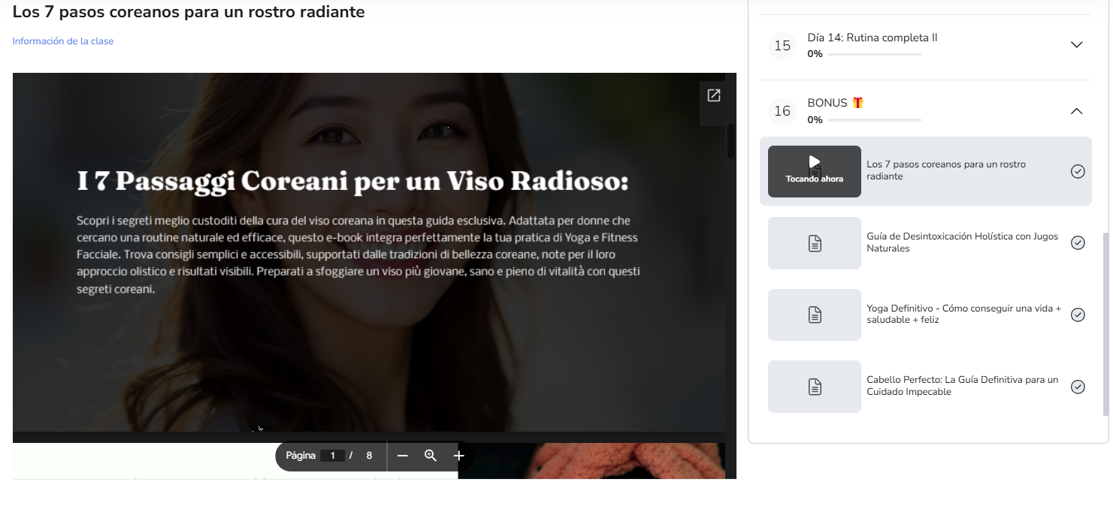Click the course list sidebar scrollbar
This screenshot has width=1113, height=524.
click(1105, 323)
